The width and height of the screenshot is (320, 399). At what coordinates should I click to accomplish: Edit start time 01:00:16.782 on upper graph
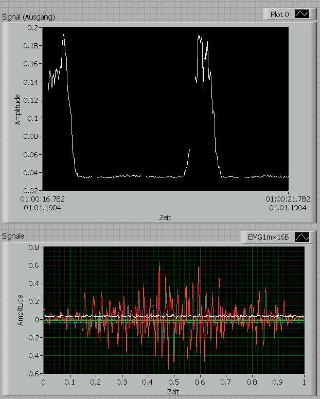[x=43, y=199]
